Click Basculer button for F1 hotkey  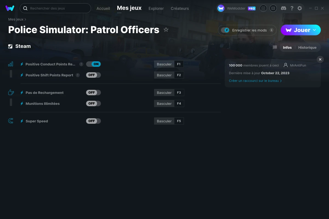[x=164, y=64]
